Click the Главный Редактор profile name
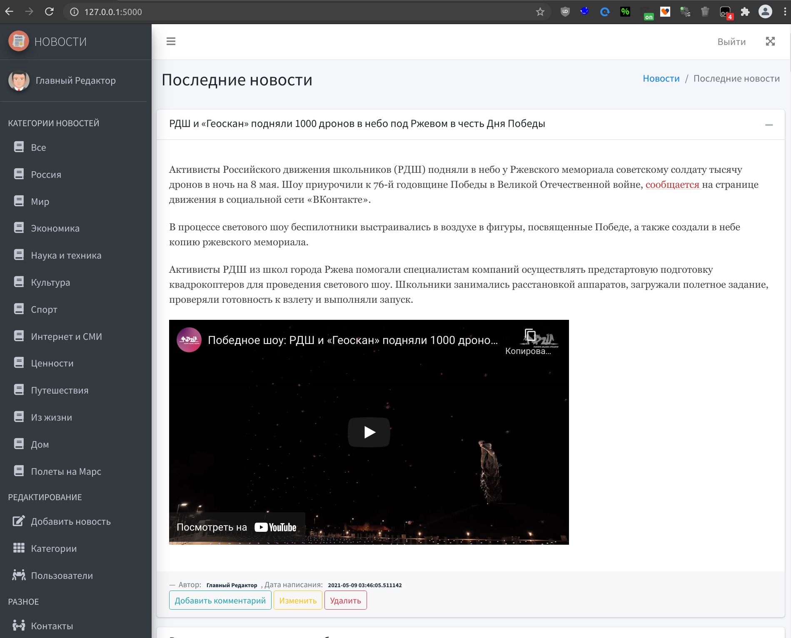The width and height of the screenshot is (791, 638). 76,80
